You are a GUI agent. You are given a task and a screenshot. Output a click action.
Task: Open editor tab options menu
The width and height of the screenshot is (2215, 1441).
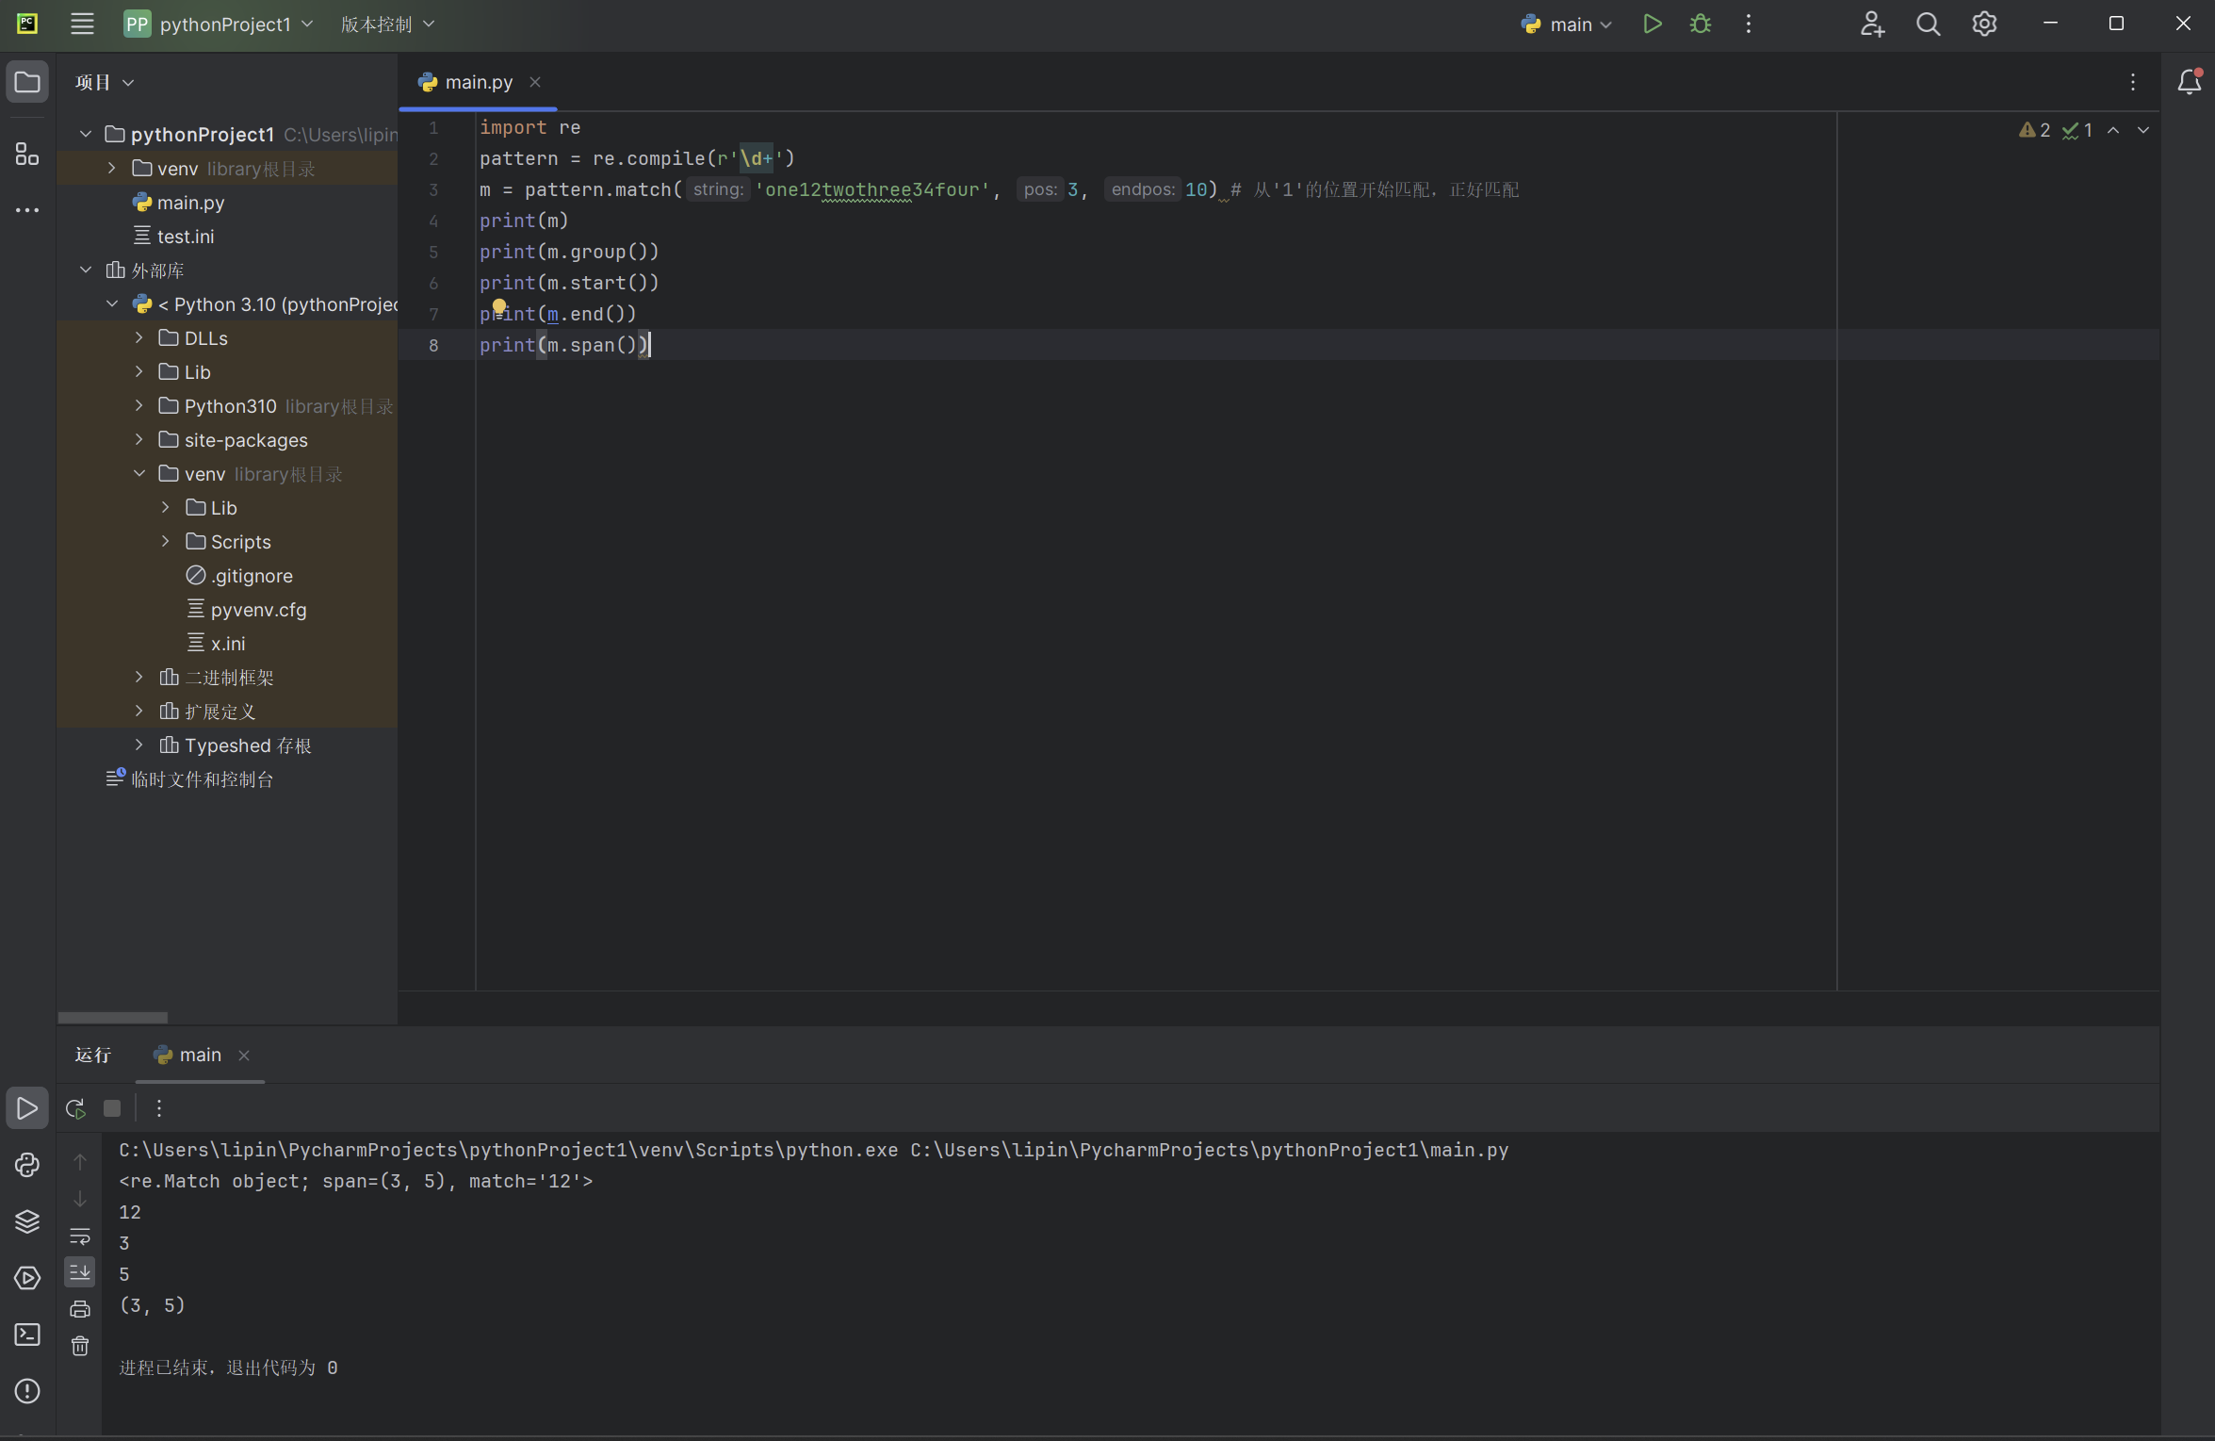(x=2133, y=82)
